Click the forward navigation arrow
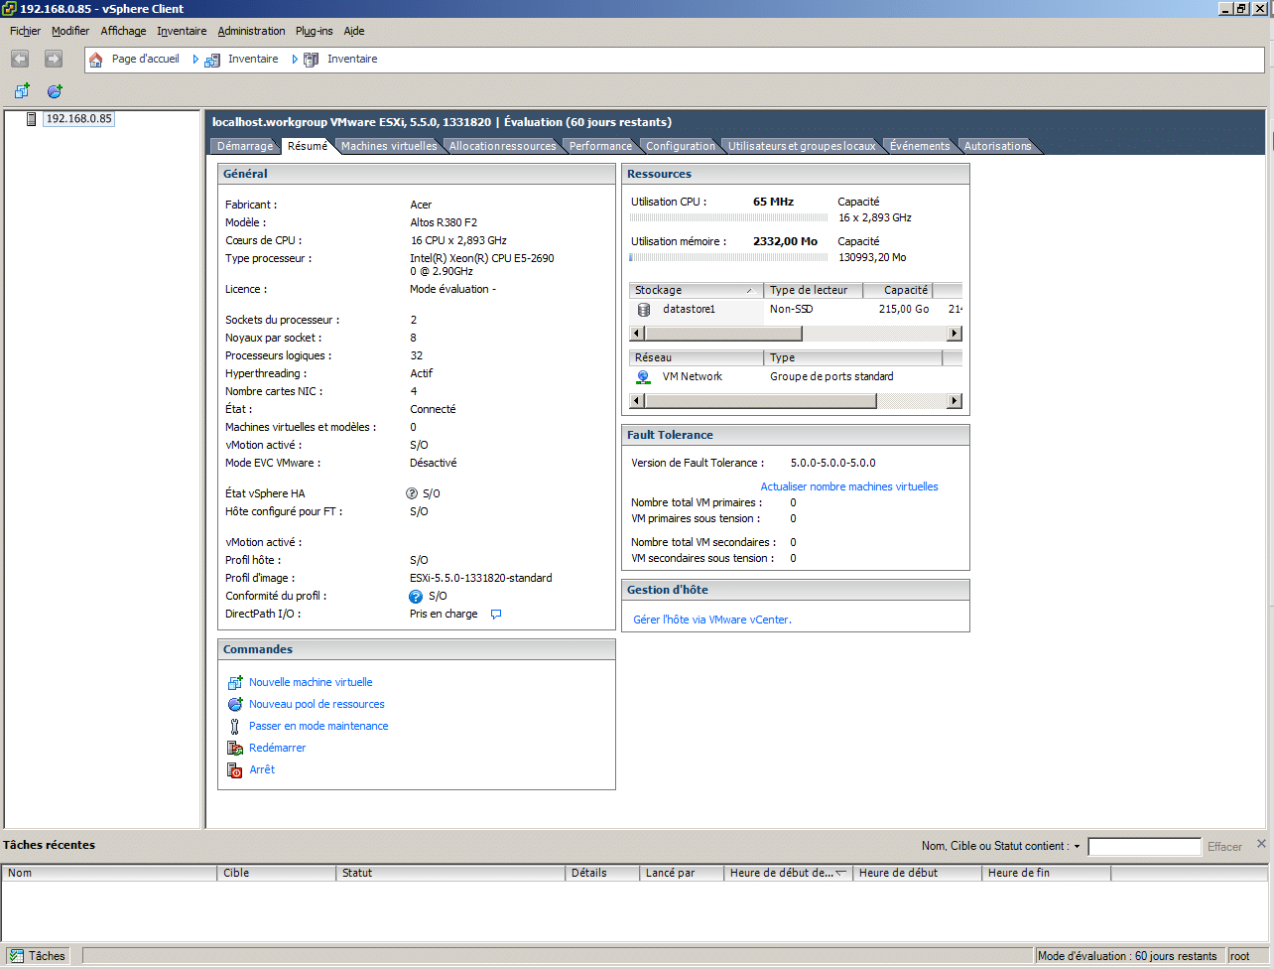This screenshot has height=969, width=1274. (x=54, y=60)
